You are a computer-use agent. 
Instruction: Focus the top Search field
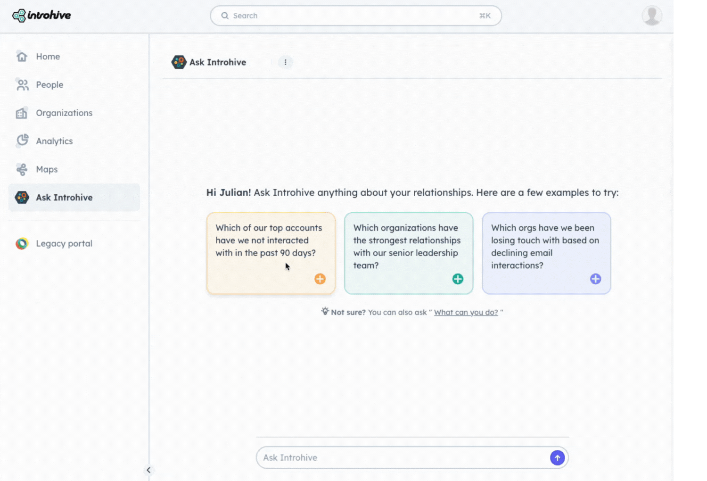[x=356, y=16]
